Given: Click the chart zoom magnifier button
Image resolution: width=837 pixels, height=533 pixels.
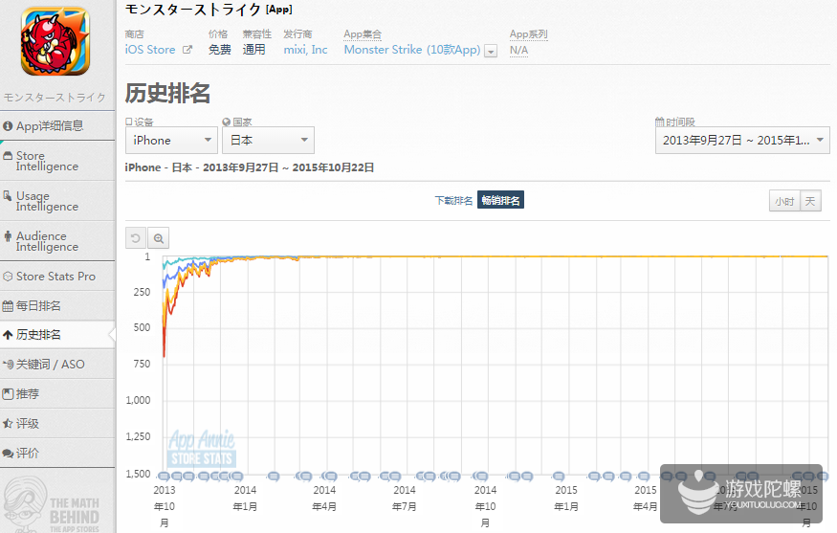Looking at the screenshot, I should click(x=159, y=238).
